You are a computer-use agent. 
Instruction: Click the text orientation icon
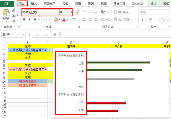(103, 12)
